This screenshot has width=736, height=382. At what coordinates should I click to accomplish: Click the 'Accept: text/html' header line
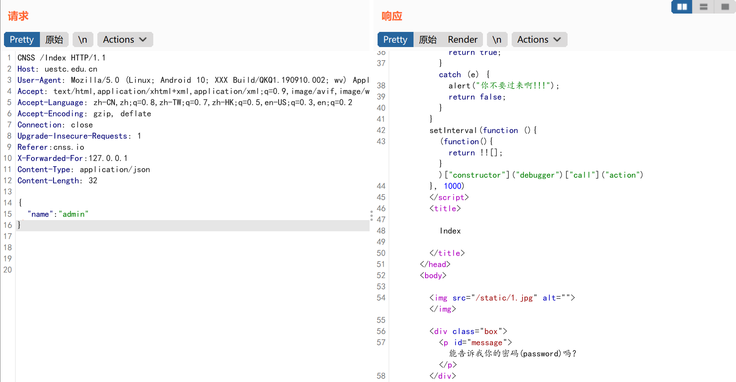point(193,91)
